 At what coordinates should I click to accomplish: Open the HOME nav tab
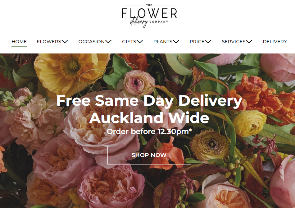coord(19,41)
